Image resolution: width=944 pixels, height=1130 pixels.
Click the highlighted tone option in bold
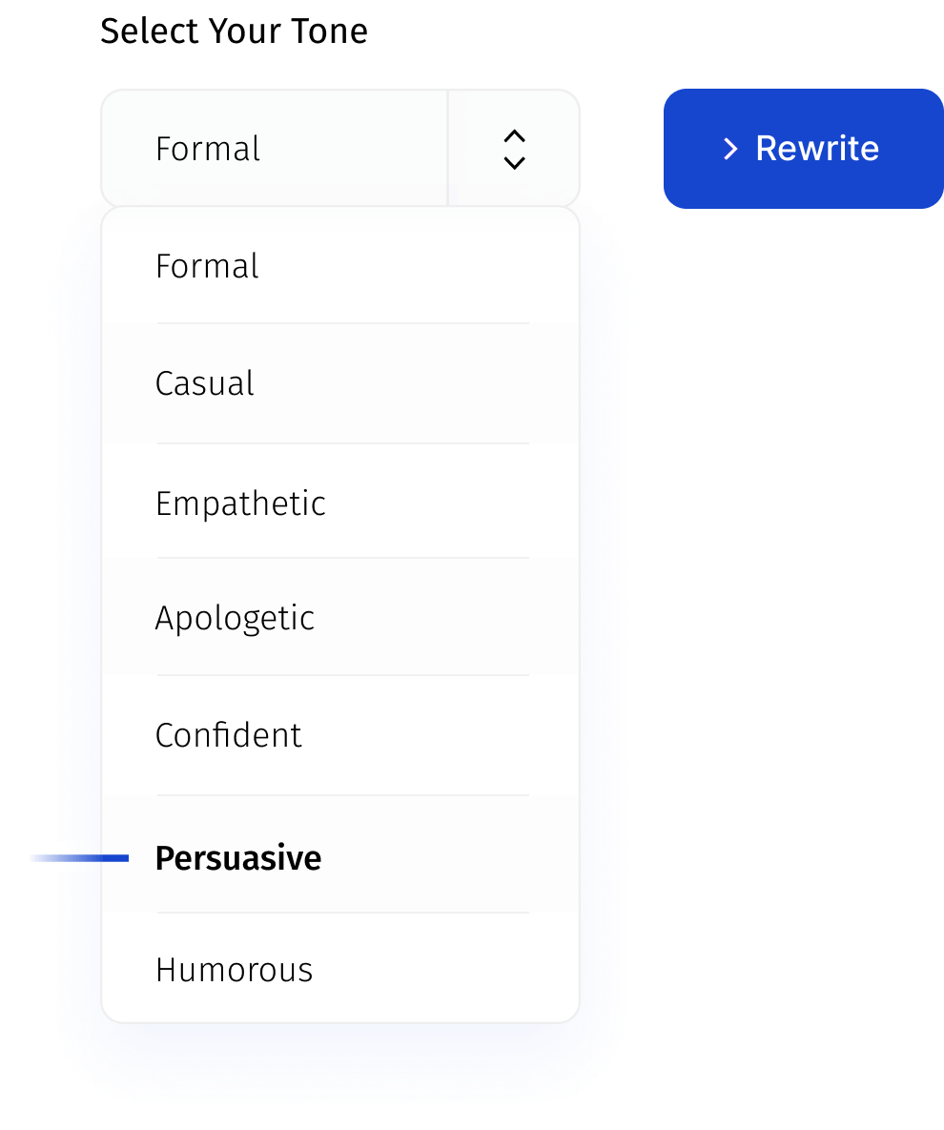click(x=238, y=858)
